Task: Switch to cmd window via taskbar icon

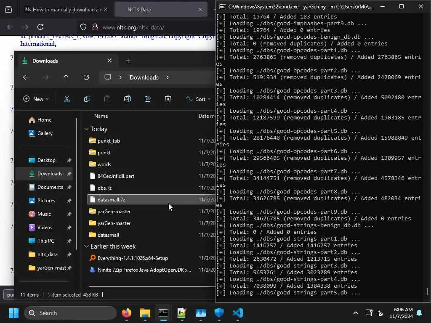Action: 163,313
